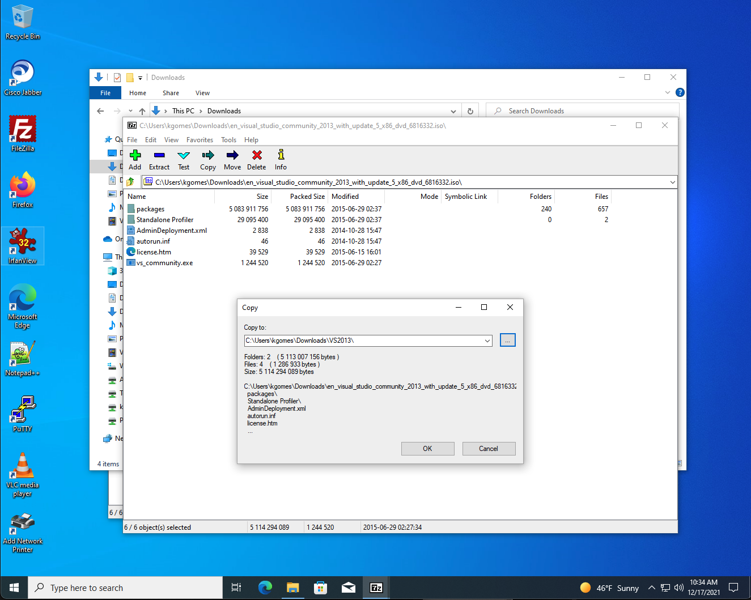Open the Info toolbar icon
This screenshot has width=751, height=600.
click(x=281, y=155)
